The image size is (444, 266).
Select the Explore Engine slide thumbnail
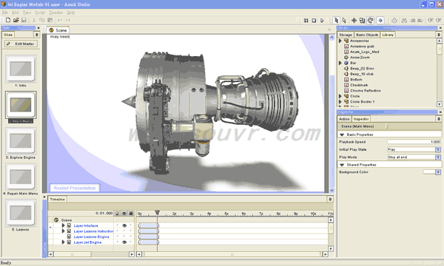click(21, 141)
